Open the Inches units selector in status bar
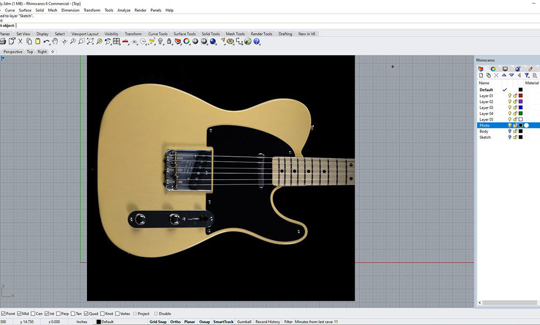Screen dimensions: 540x325 pyautogui.click(x=81, y=322)
